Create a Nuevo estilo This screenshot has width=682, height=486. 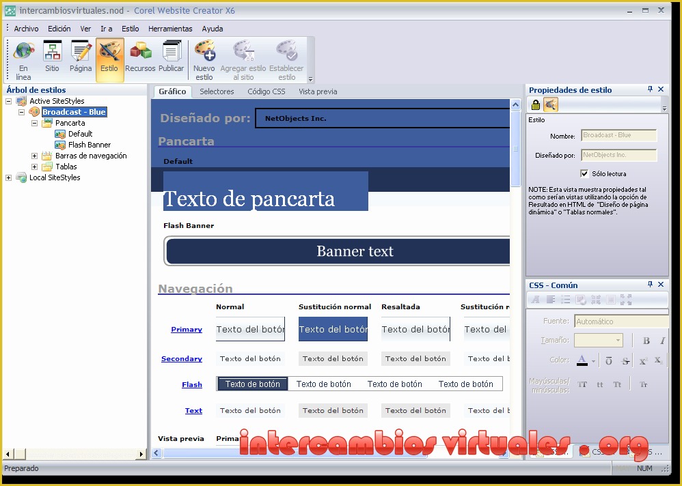point(204,60)
